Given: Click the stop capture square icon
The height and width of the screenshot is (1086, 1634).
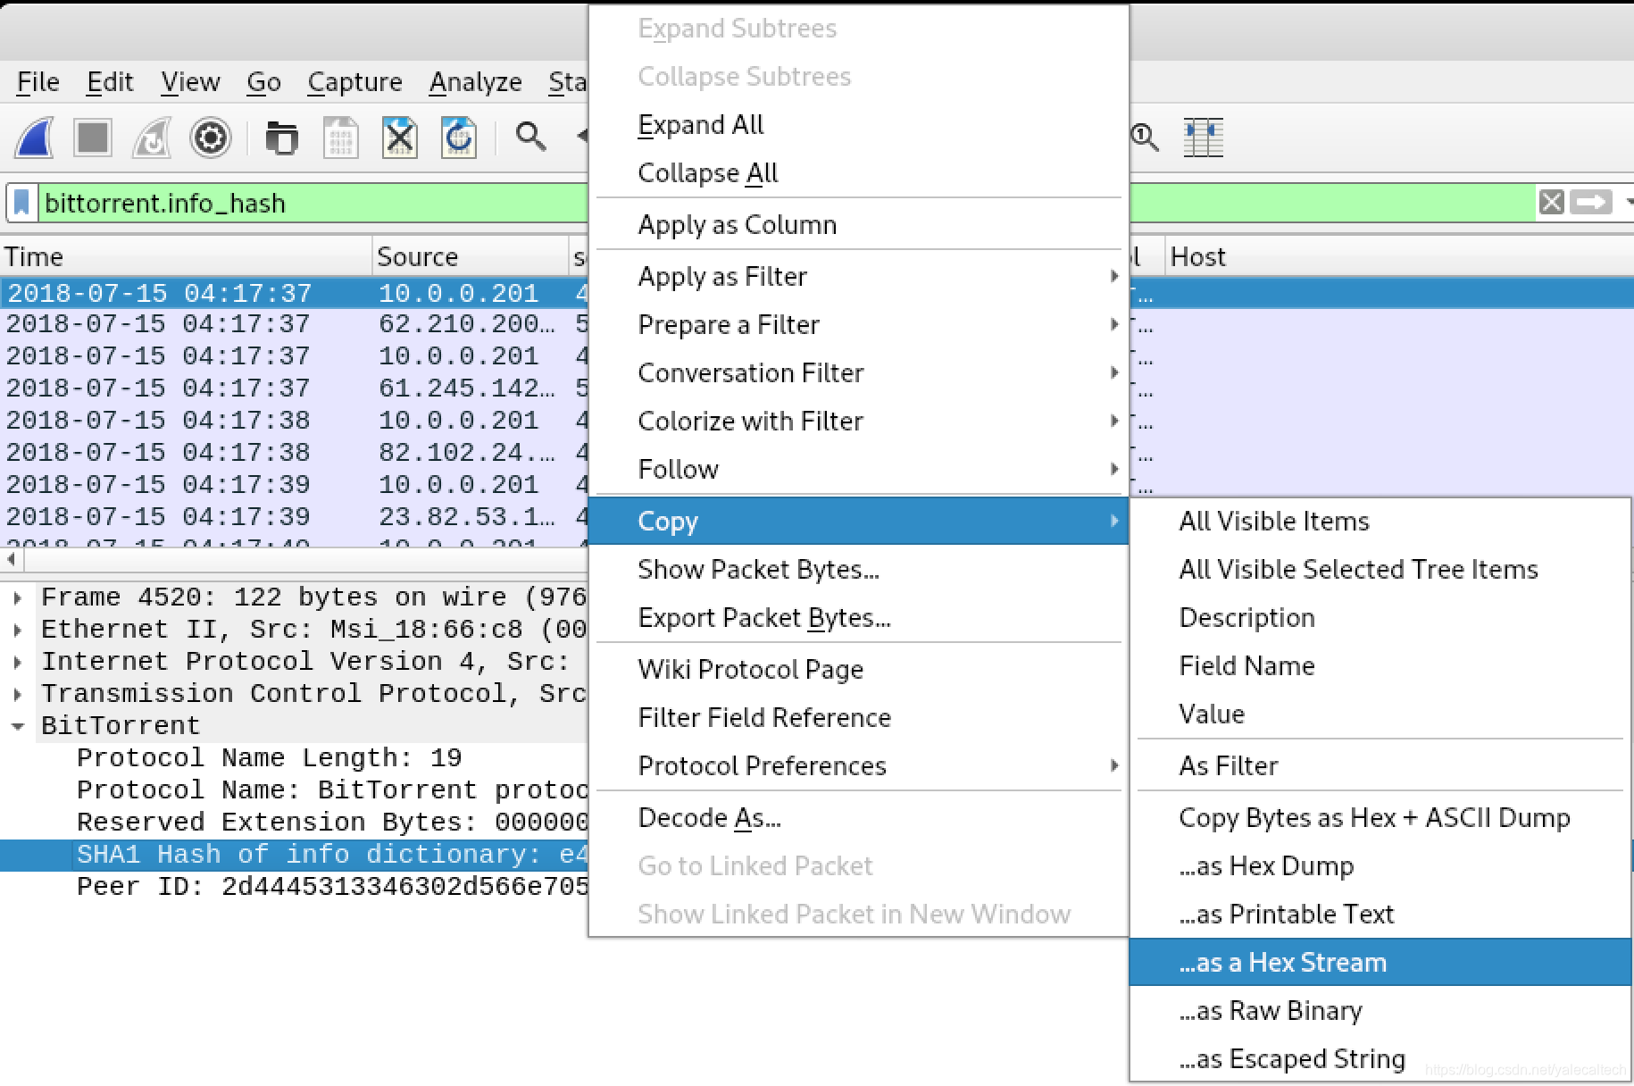Looking at the screenshot, I should [92, 138].
